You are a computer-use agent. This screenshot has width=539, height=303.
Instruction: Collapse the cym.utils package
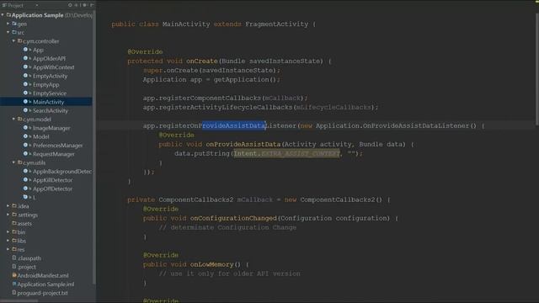point(13,162)
